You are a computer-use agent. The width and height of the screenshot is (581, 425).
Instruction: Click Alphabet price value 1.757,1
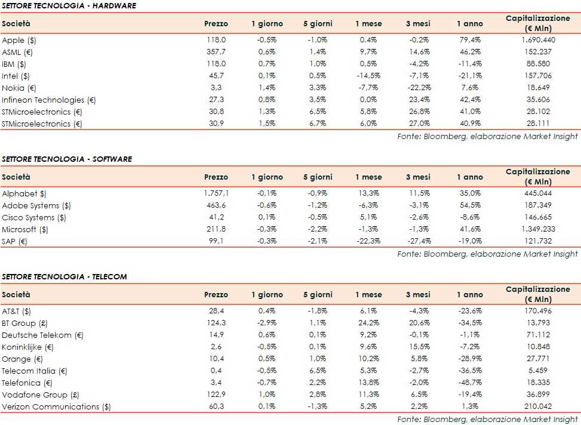click(216, 193)
